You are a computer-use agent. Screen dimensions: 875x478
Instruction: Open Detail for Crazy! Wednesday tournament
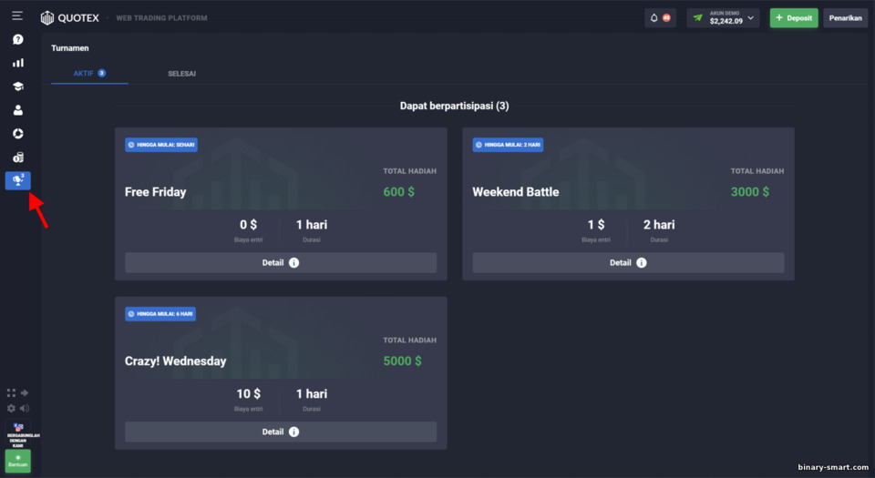click(281, 432)
